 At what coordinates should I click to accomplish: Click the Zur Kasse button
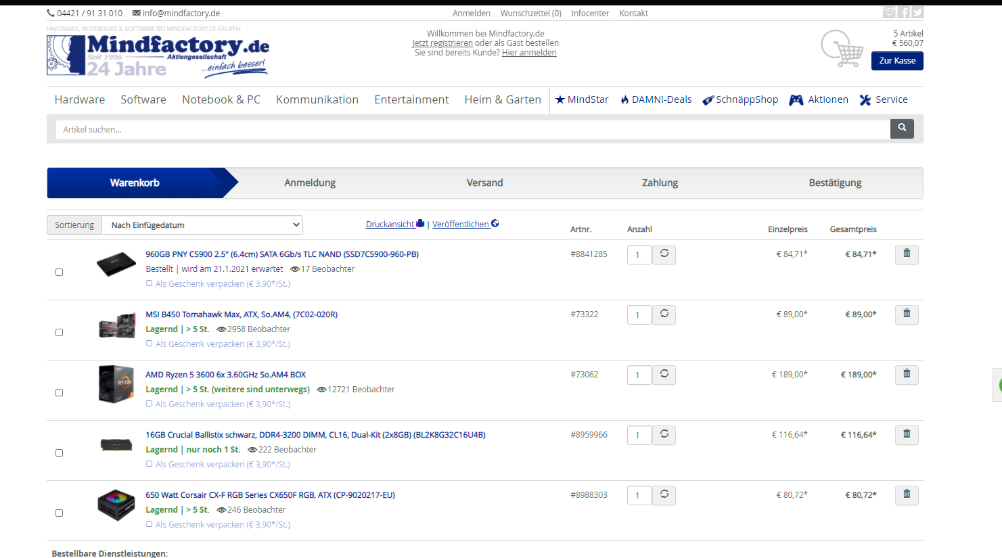897,61
